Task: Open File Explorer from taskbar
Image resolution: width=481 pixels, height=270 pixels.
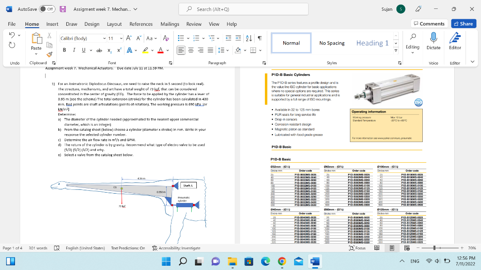Action: click(232, 262)
